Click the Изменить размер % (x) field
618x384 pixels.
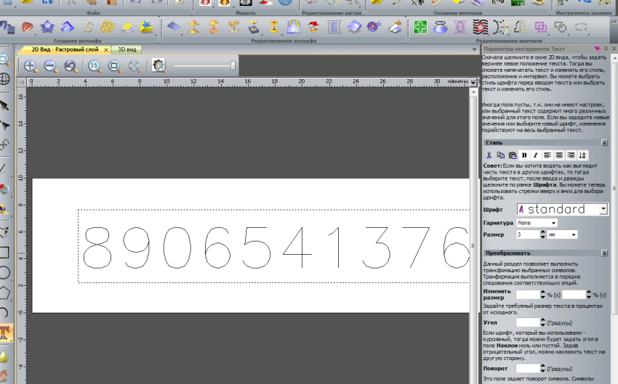(528, 295)
